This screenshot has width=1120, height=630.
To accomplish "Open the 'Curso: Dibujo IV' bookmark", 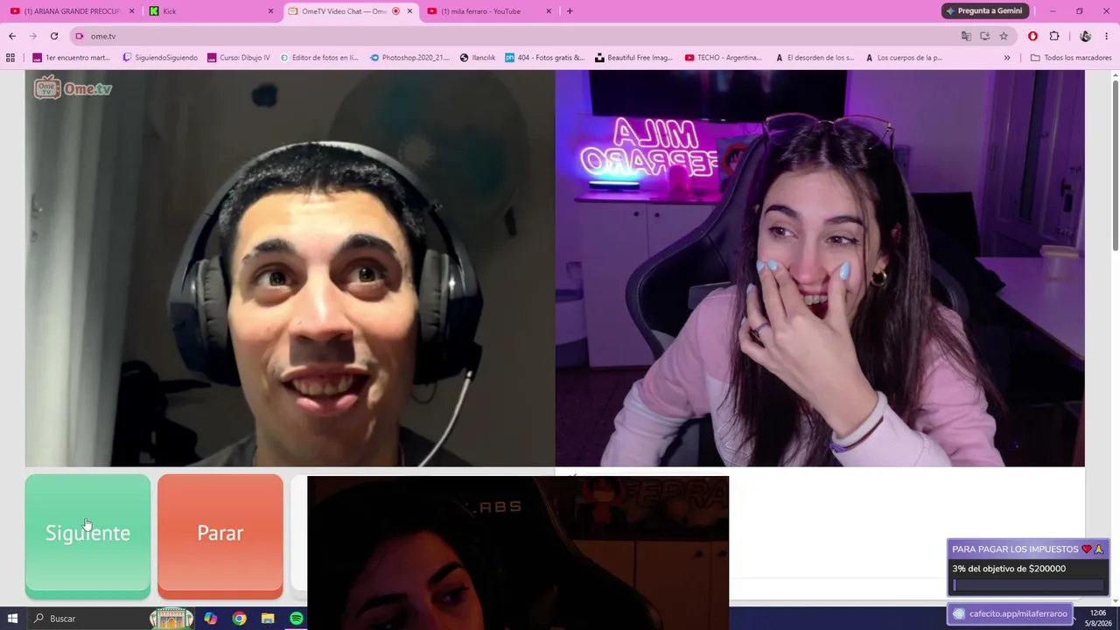I will pyautogui.click(x=239, y=58).
